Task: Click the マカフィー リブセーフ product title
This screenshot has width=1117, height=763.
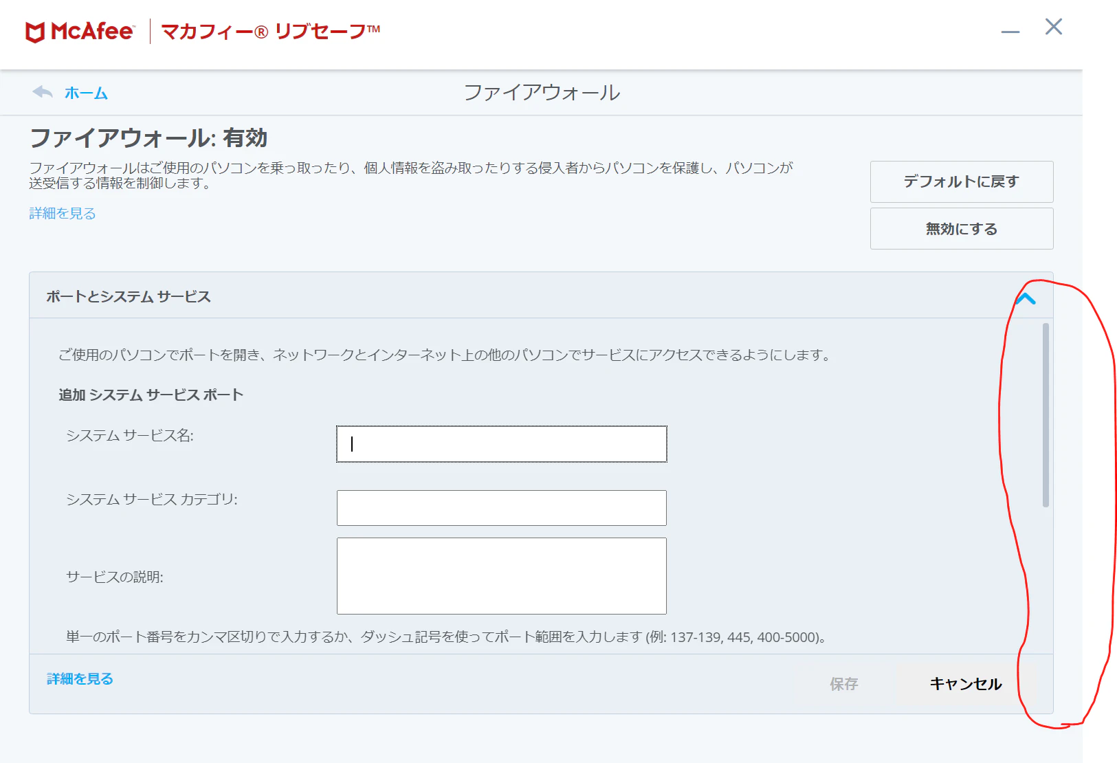Action: coord(271,32)
